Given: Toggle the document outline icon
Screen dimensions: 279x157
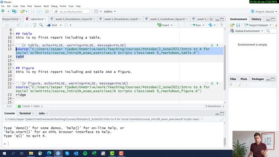Looking at the screenshot, I should (221, 25).
